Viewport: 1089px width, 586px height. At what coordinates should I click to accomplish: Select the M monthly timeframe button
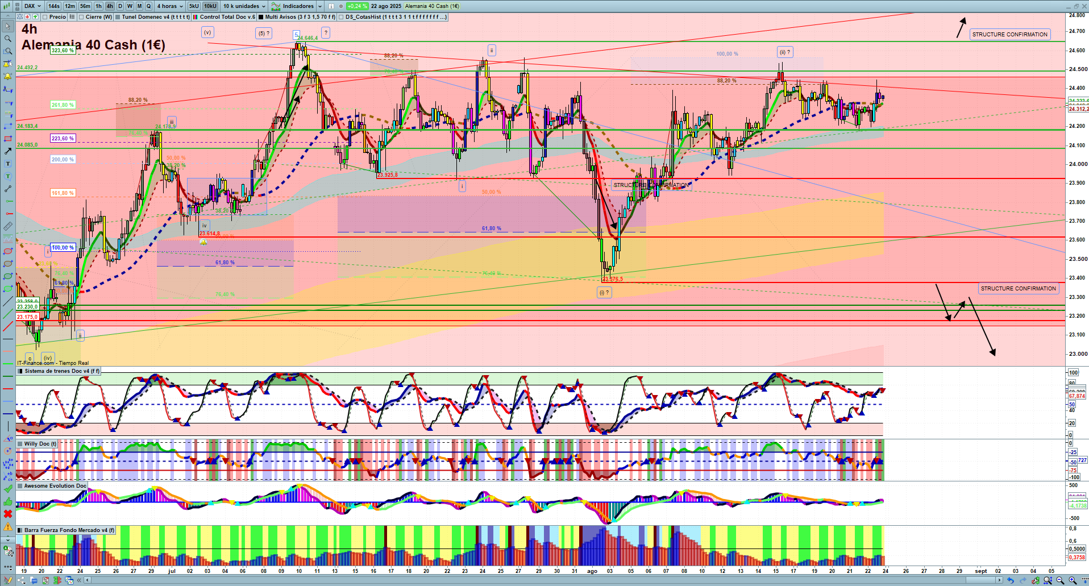[x=139, y=6]
